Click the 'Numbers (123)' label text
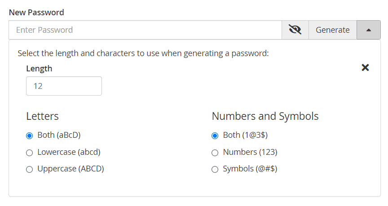Screen dimensions: 388x206 pos(250,152)
